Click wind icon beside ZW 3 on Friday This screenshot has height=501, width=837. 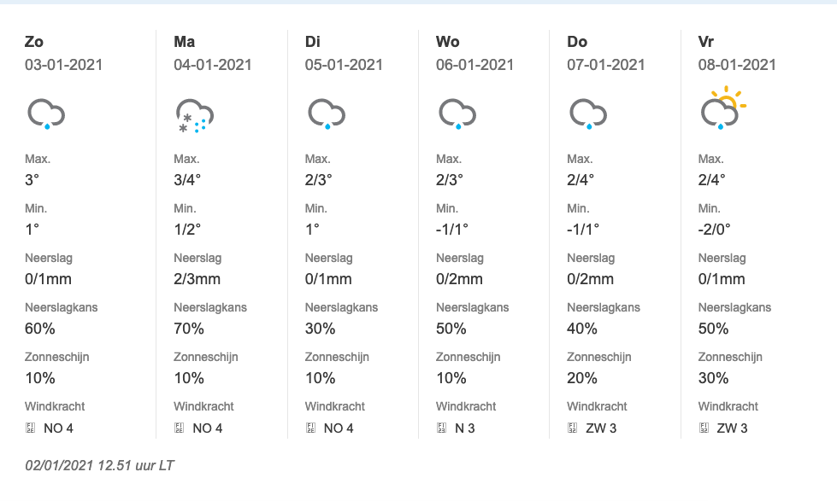coord(704,428)
